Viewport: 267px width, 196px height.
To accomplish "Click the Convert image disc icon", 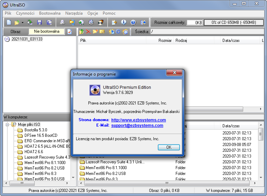I will point(81,22).
